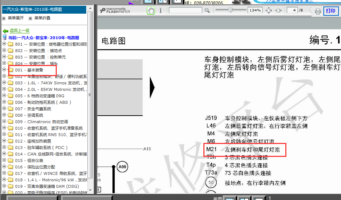341x200 pixels.
Task: Open 014 - CAN 总线联网 folder
Action: (51, 154)
